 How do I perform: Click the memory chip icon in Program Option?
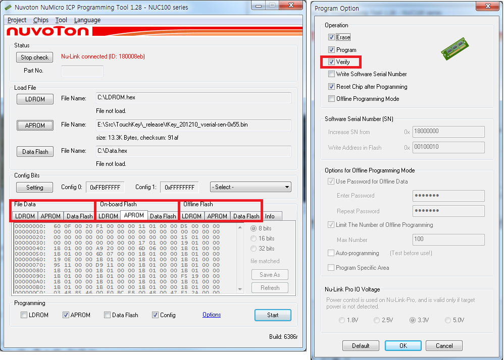pos(455,49)
